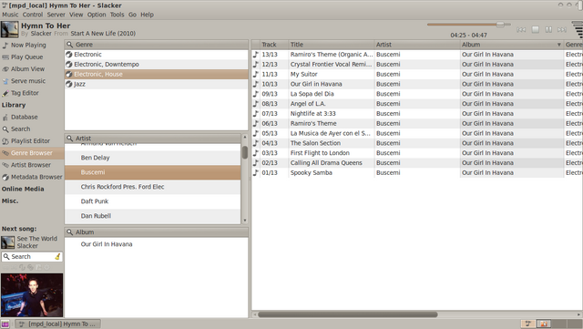Select Electronic, House genre

coord(156,74)
